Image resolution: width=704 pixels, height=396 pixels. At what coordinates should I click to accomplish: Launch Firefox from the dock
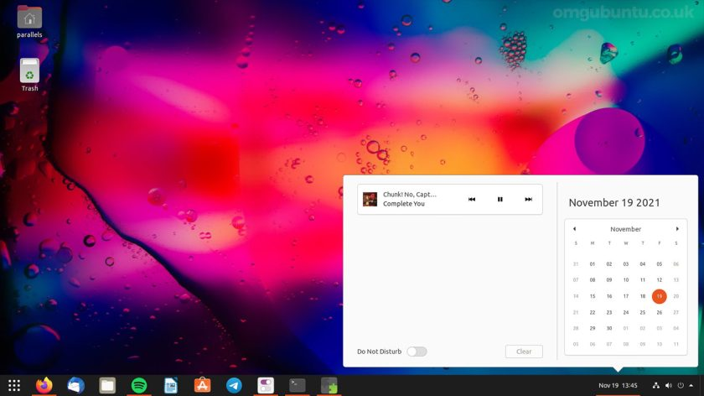point(44,385)
